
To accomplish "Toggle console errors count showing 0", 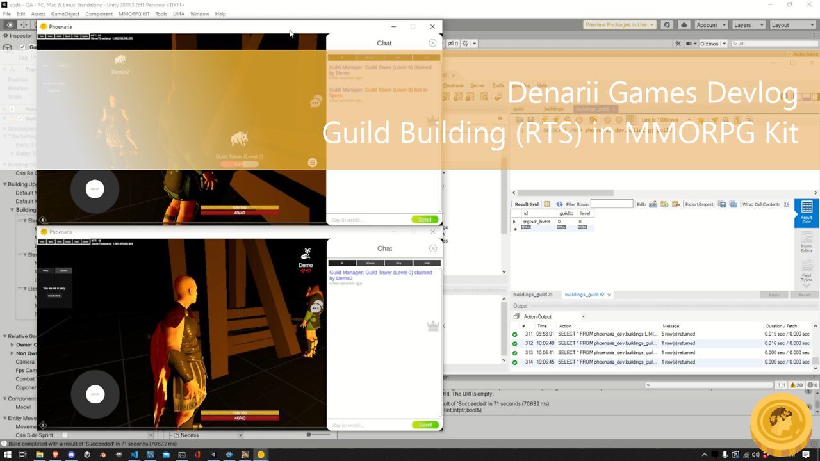I will [x=812, y=385].
